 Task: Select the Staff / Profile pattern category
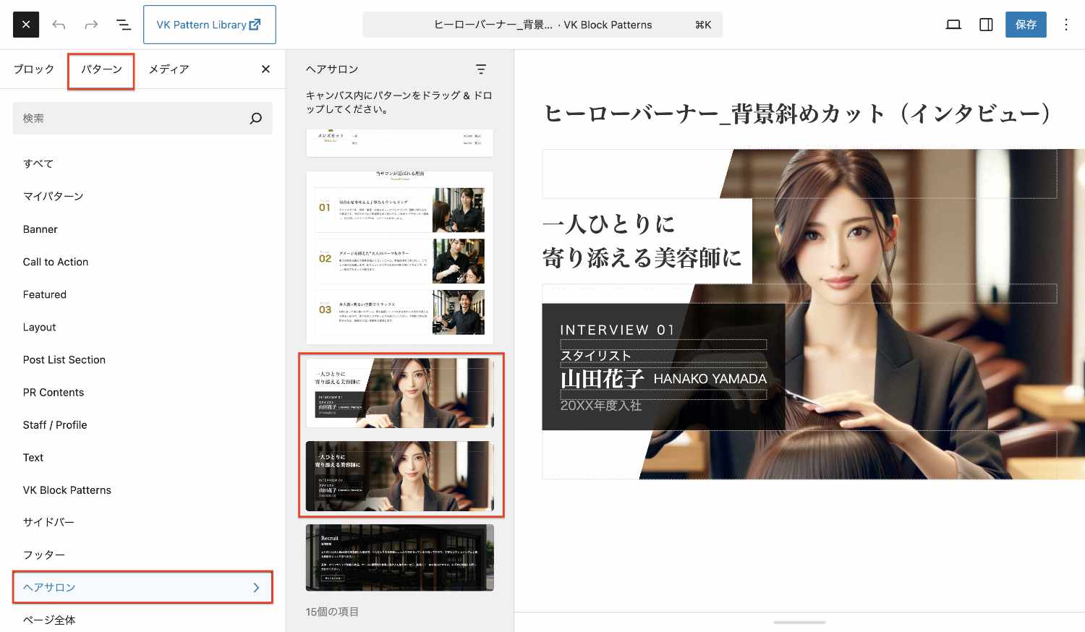pyautogui.click(x=55, y=425)
